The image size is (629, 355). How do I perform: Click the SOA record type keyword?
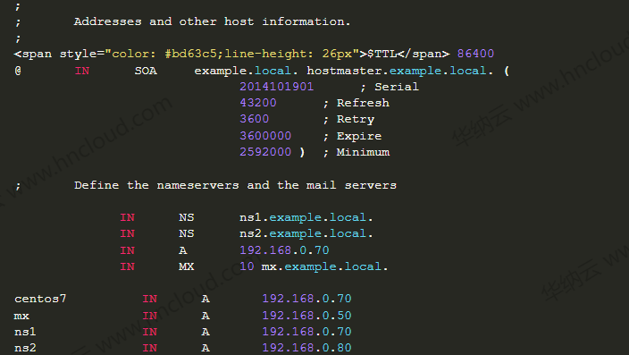click(x=146, y=71)
